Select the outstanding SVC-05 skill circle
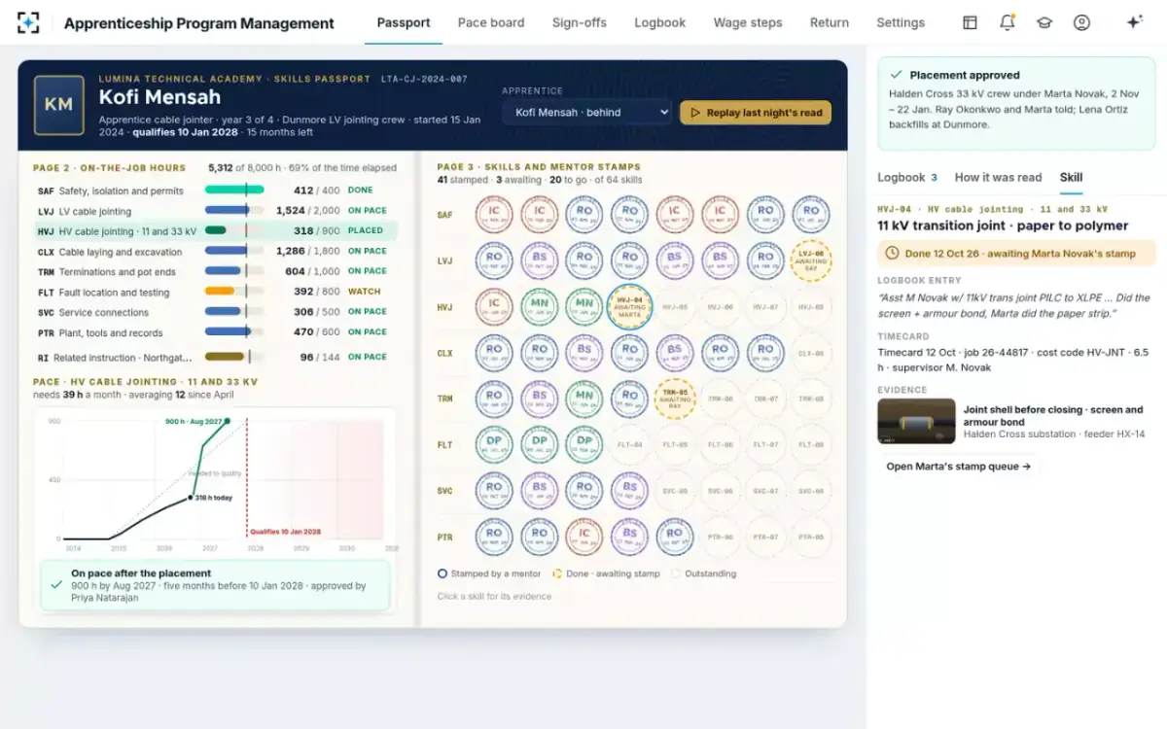Screen dimensions: 1167x729 tap(675, 491)
